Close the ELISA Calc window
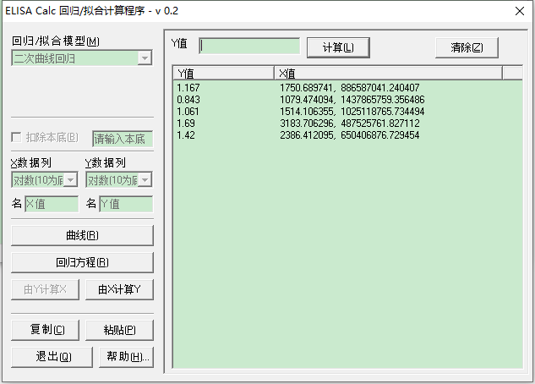 click(520, 11)
